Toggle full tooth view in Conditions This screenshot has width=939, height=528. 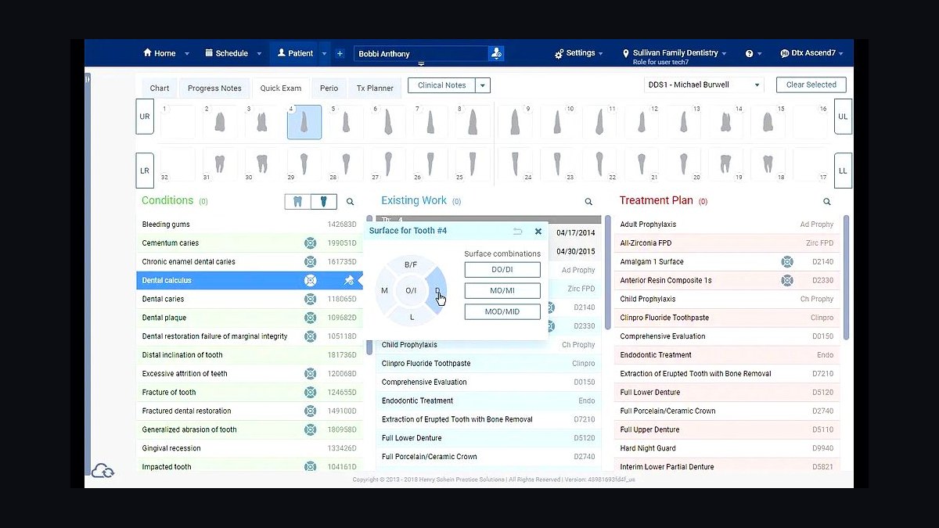[x=297, y=202]
